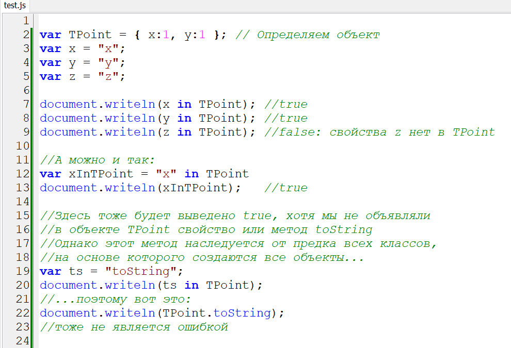Click the 'TPoint' identifier in the var declaration on line 2
Viewport: 511px width, 348px height.
(90, 35)
